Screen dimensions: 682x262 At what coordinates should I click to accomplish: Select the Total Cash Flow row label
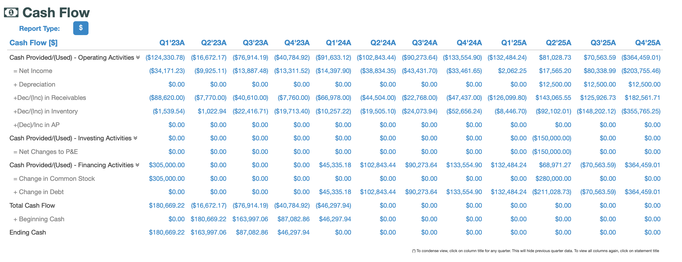click(32, 205)
